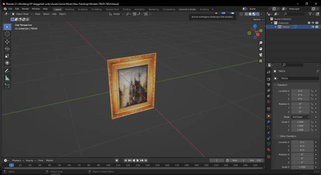Click the zoom magnifier viewport control
321x175 pixels.
[x=261, y=43]
